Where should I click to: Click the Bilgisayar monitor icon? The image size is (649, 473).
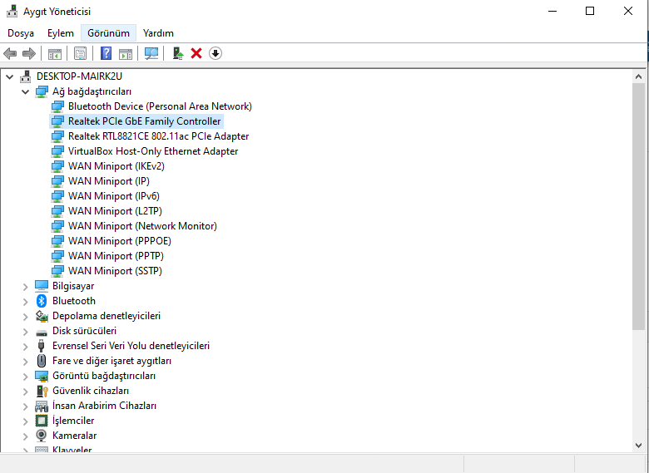[42, 286]
